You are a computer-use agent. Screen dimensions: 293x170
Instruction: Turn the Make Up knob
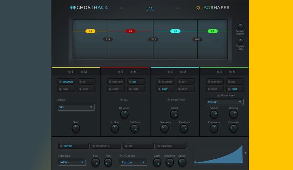233,114
